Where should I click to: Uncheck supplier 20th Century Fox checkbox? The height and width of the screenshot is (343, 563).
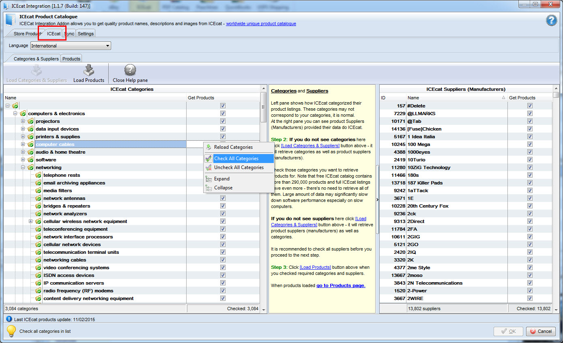click(x=530, y=206)
